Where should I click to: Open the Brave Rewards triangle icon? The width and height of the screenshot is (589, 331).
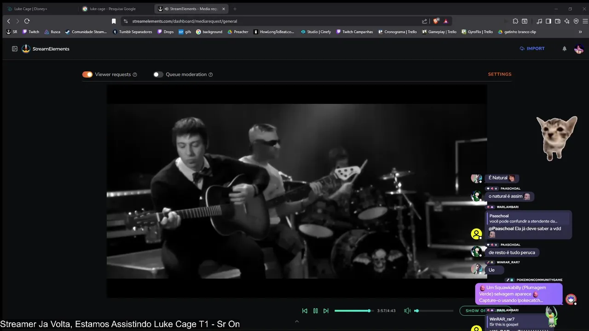(446, 21)
